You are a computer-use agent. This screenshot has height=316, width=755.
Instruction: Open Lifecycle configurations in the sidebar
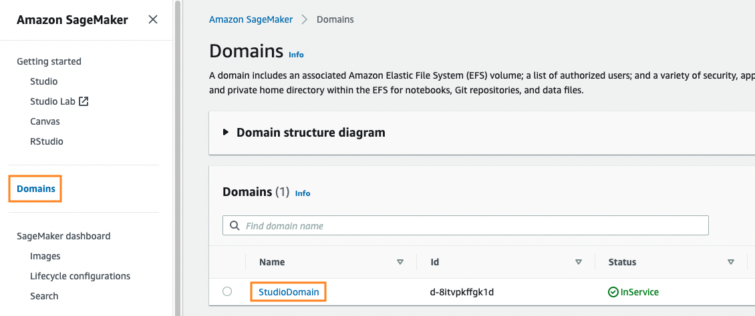coord(80,276)
